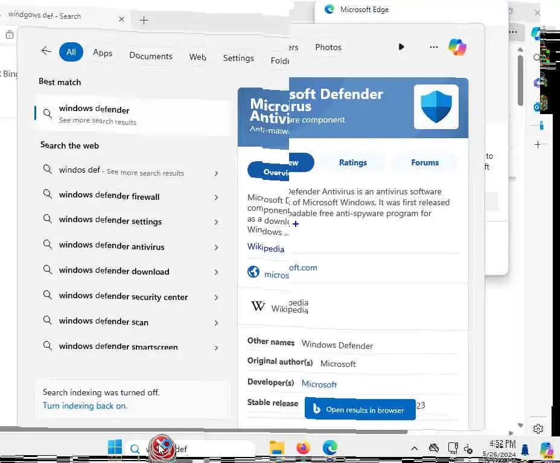Expand windows defender security center arrow
Image resolution: width=560 pixels, height=463 pixels.
[x=216, y=298]
